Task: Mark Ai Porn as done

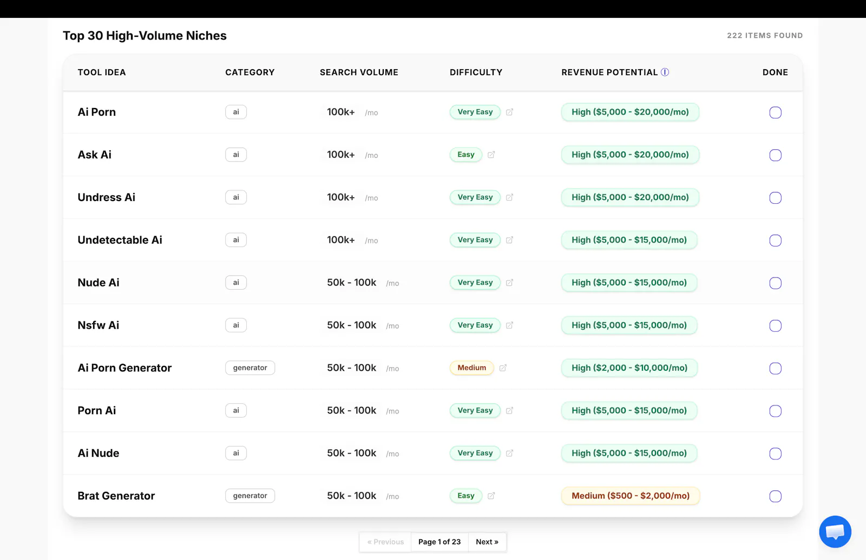Action: pos(775,112)
